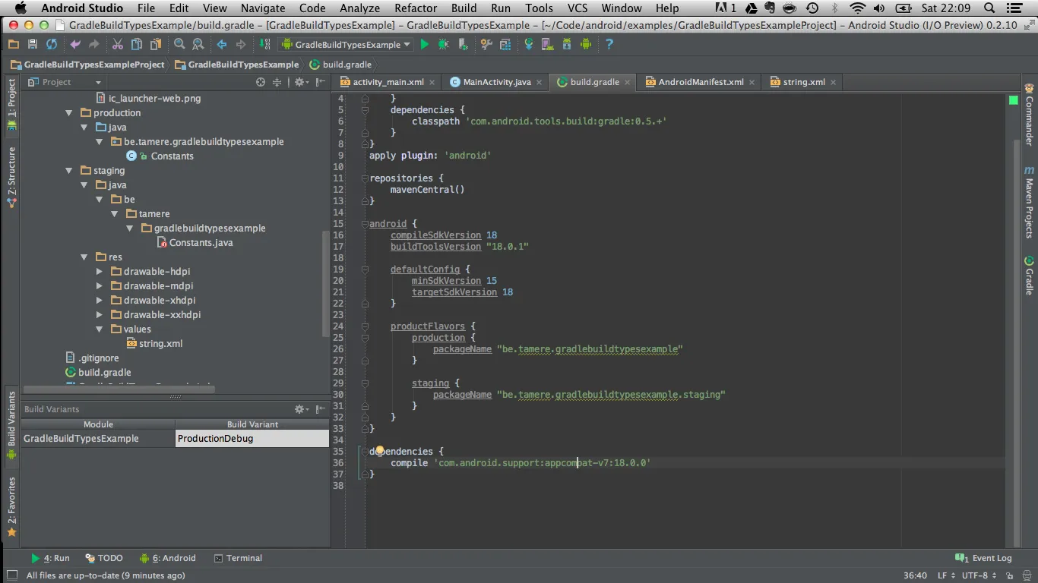
Task: Open the Run tool window
Action: (50, 558)
